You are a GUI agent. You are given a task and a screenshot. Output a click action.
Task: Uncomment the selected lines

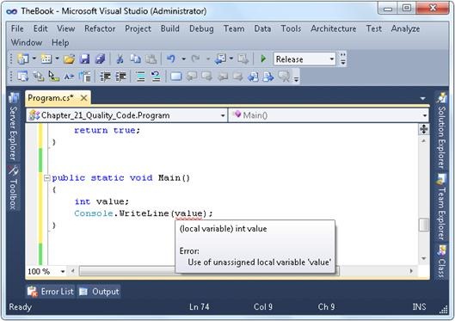(157, 77)
